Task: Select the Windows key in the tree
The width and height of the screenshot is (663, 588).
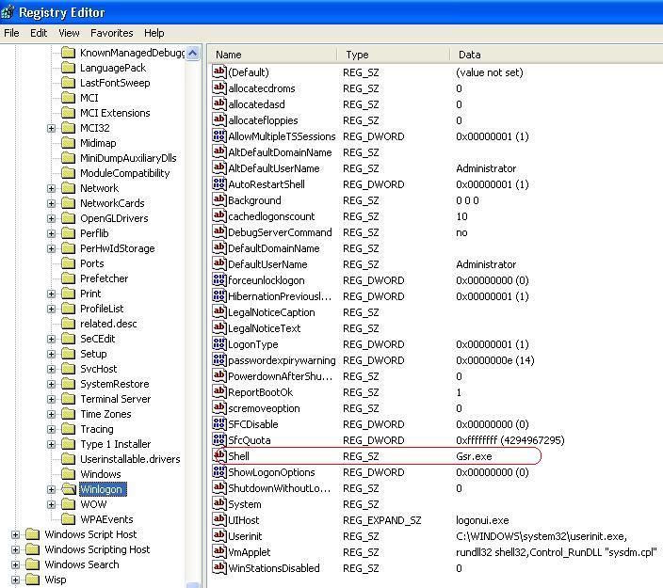Action: click(x=101, y=474)
